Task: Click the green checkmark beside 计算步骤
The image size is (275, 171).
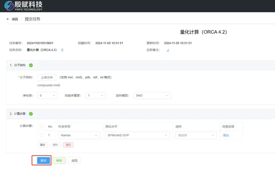Action: pyautogui.click(x=31, y=114)
